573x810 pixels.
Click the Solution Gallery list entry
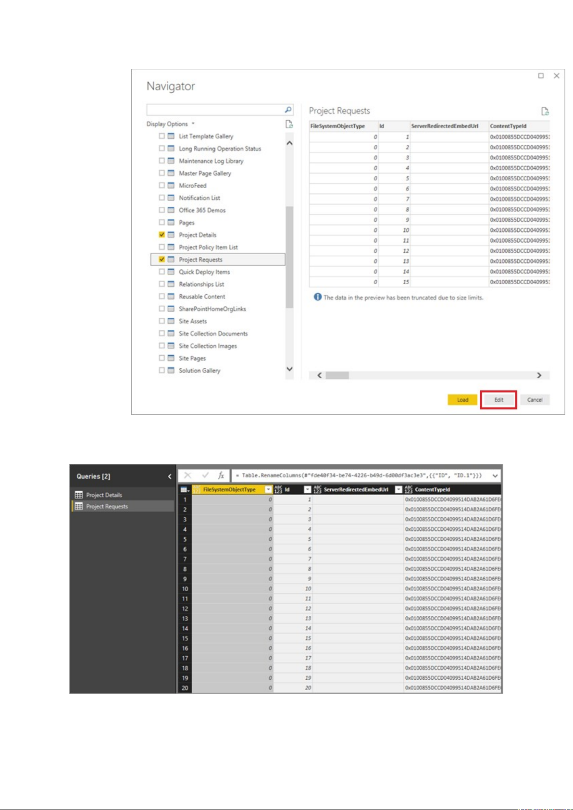pos(199,371)
